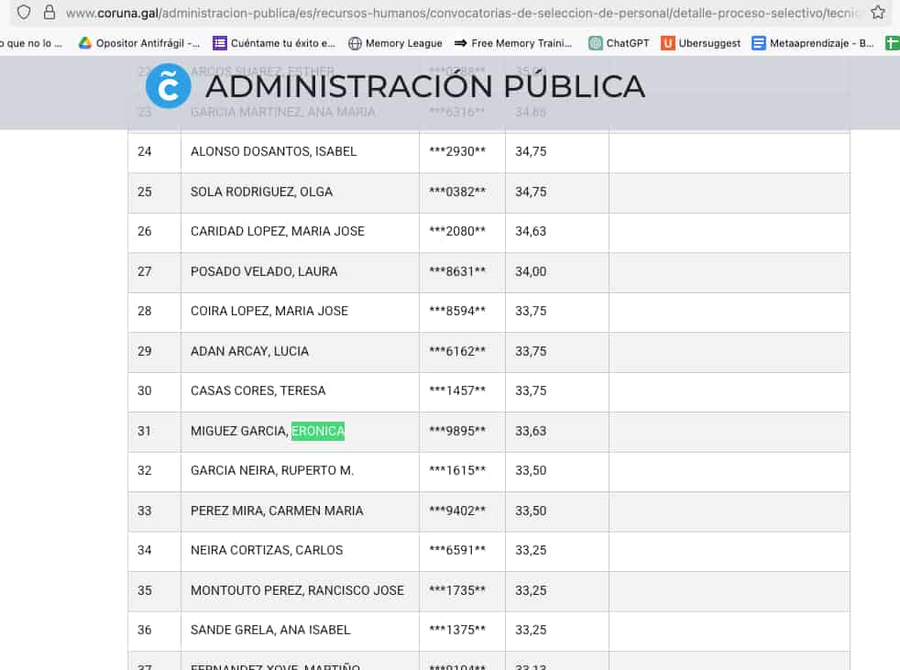Open the Metaaprendizaje document bookmark
This screenshot has width=900, height=670.
point(813,43)
